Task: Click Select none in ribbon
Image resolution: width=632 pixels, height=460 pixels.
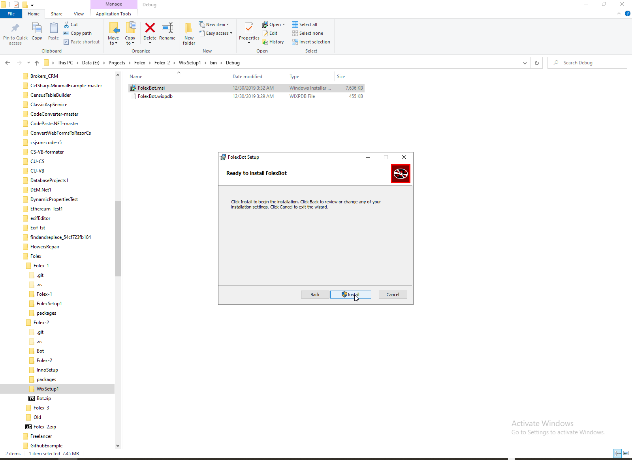Action: click(x=307, y=33)
